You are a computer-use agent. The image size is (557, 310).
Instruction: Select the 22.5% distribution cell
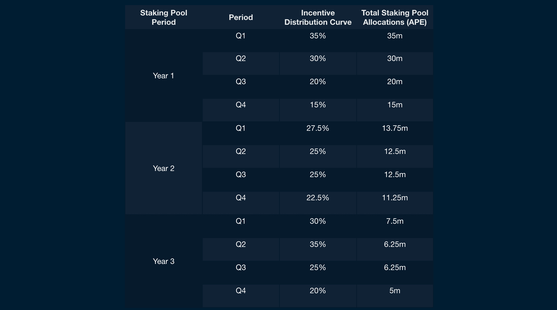318,198
